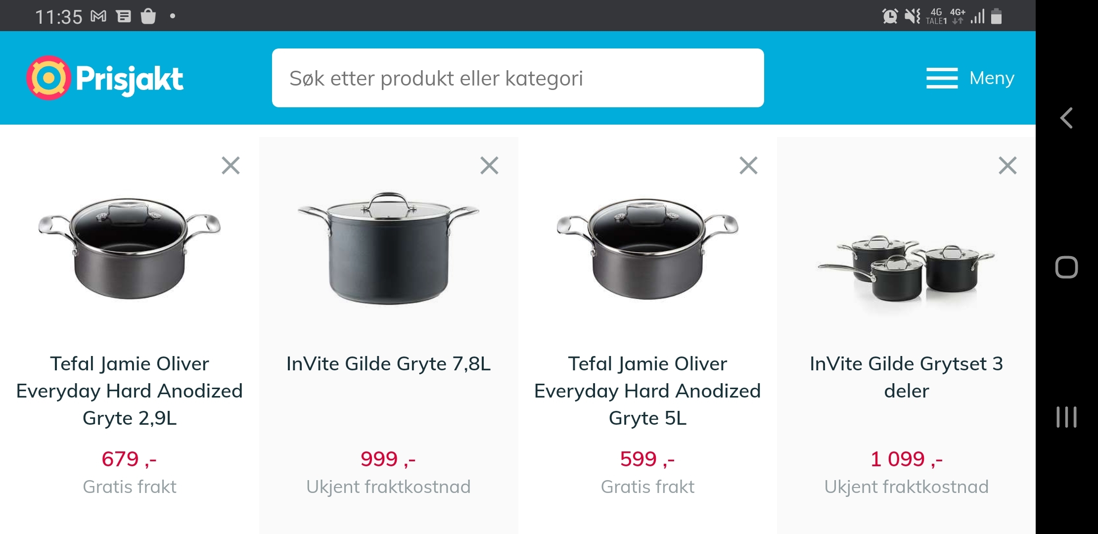
Task: Remove Tefal Gryte 5L from comparison
Action: (x=748, y=166)
